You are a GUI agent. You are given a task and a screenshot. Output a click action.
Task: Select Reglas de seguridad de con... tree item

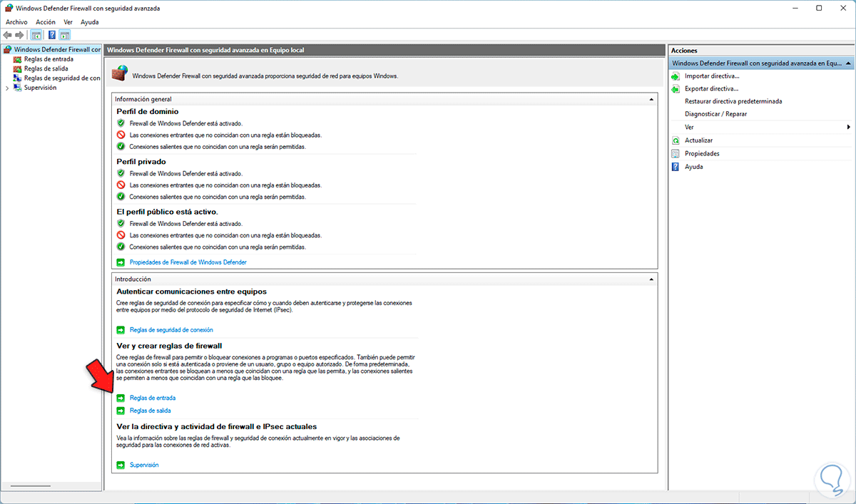point(62,78)
